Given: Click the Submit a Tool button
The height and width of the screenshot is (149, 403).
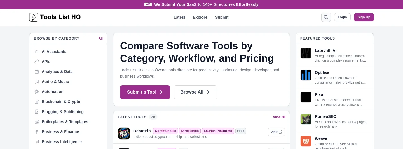Looking at the screenshot, I should click(145, 92).
